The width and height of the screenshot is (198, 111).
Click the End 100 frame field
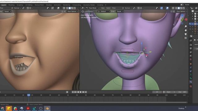coord(182,92)
